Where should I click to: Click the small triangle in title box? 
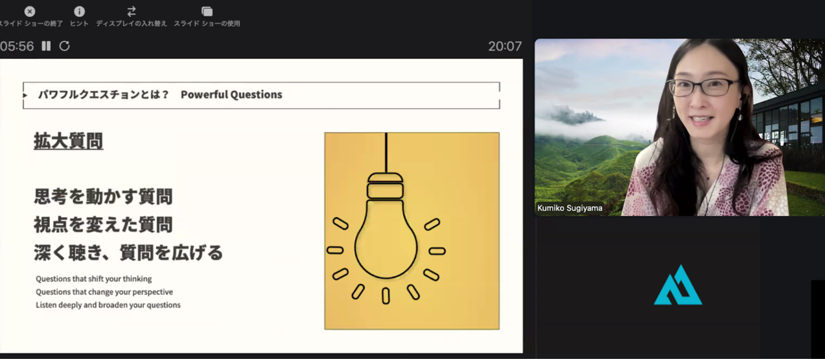click(x=25, y=95)
